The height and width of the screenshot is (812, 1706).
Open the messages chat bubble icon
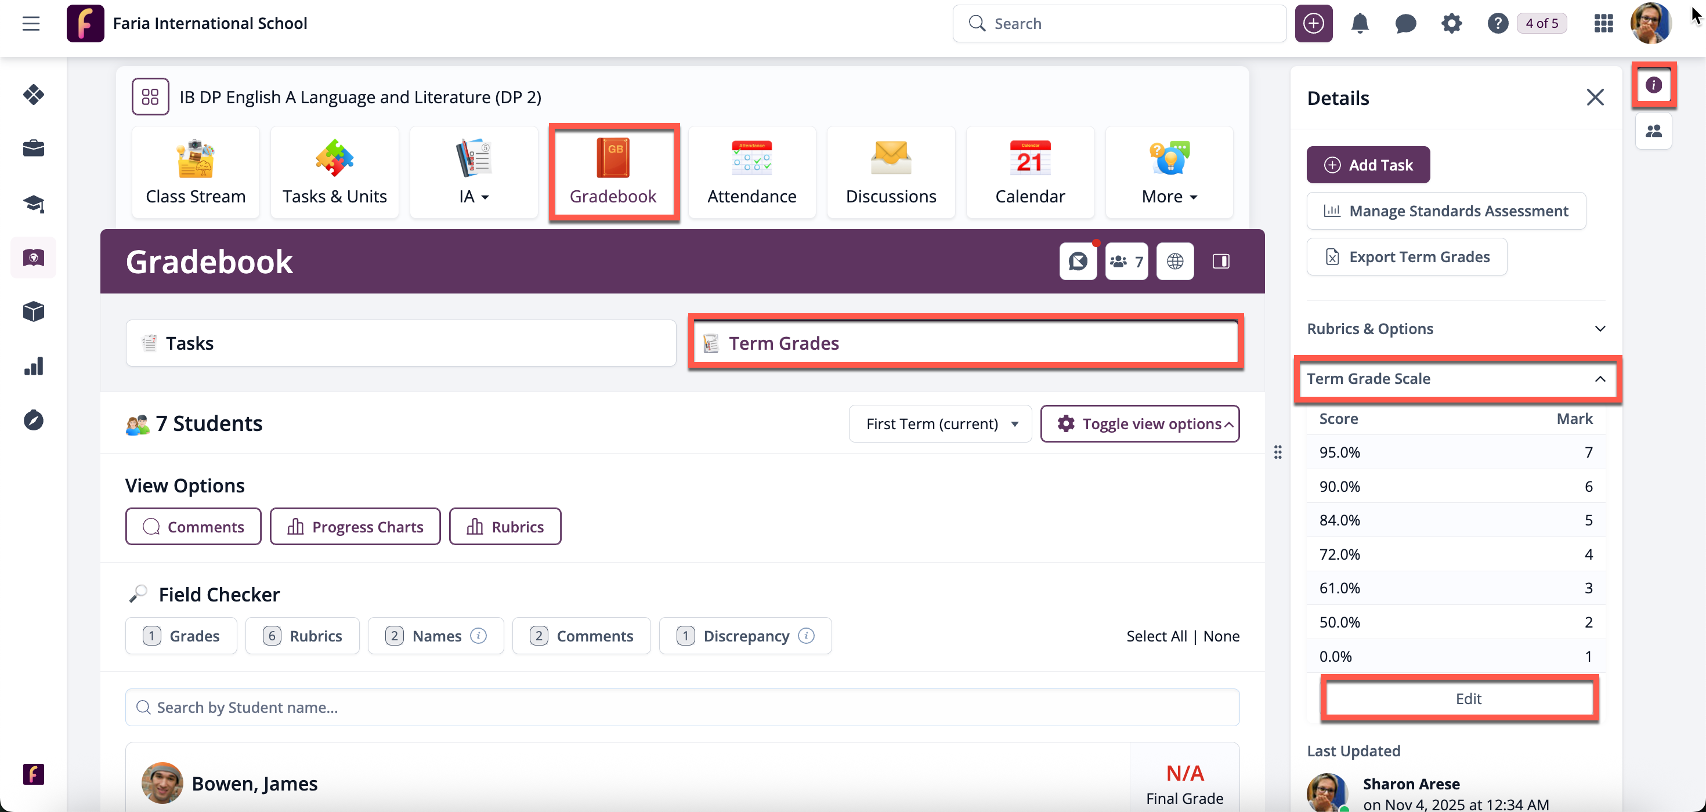pyautogui.click(x=1405, y=24)
